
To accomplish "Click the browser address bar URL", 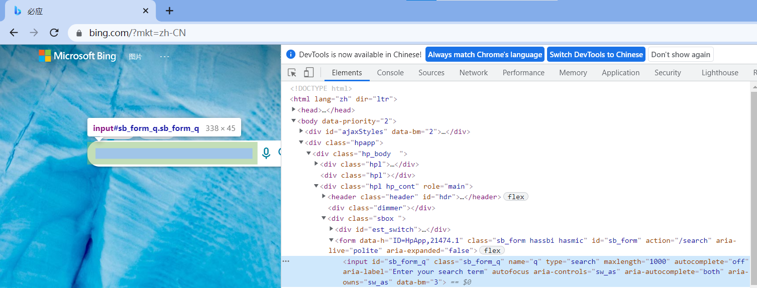I will pyautogui.click(x=138, y=33).
